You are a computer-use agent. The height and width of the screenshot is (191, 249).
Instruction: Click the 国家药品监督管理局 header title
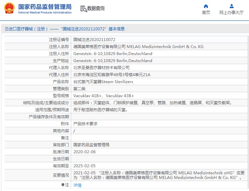(x=45, y=7)
